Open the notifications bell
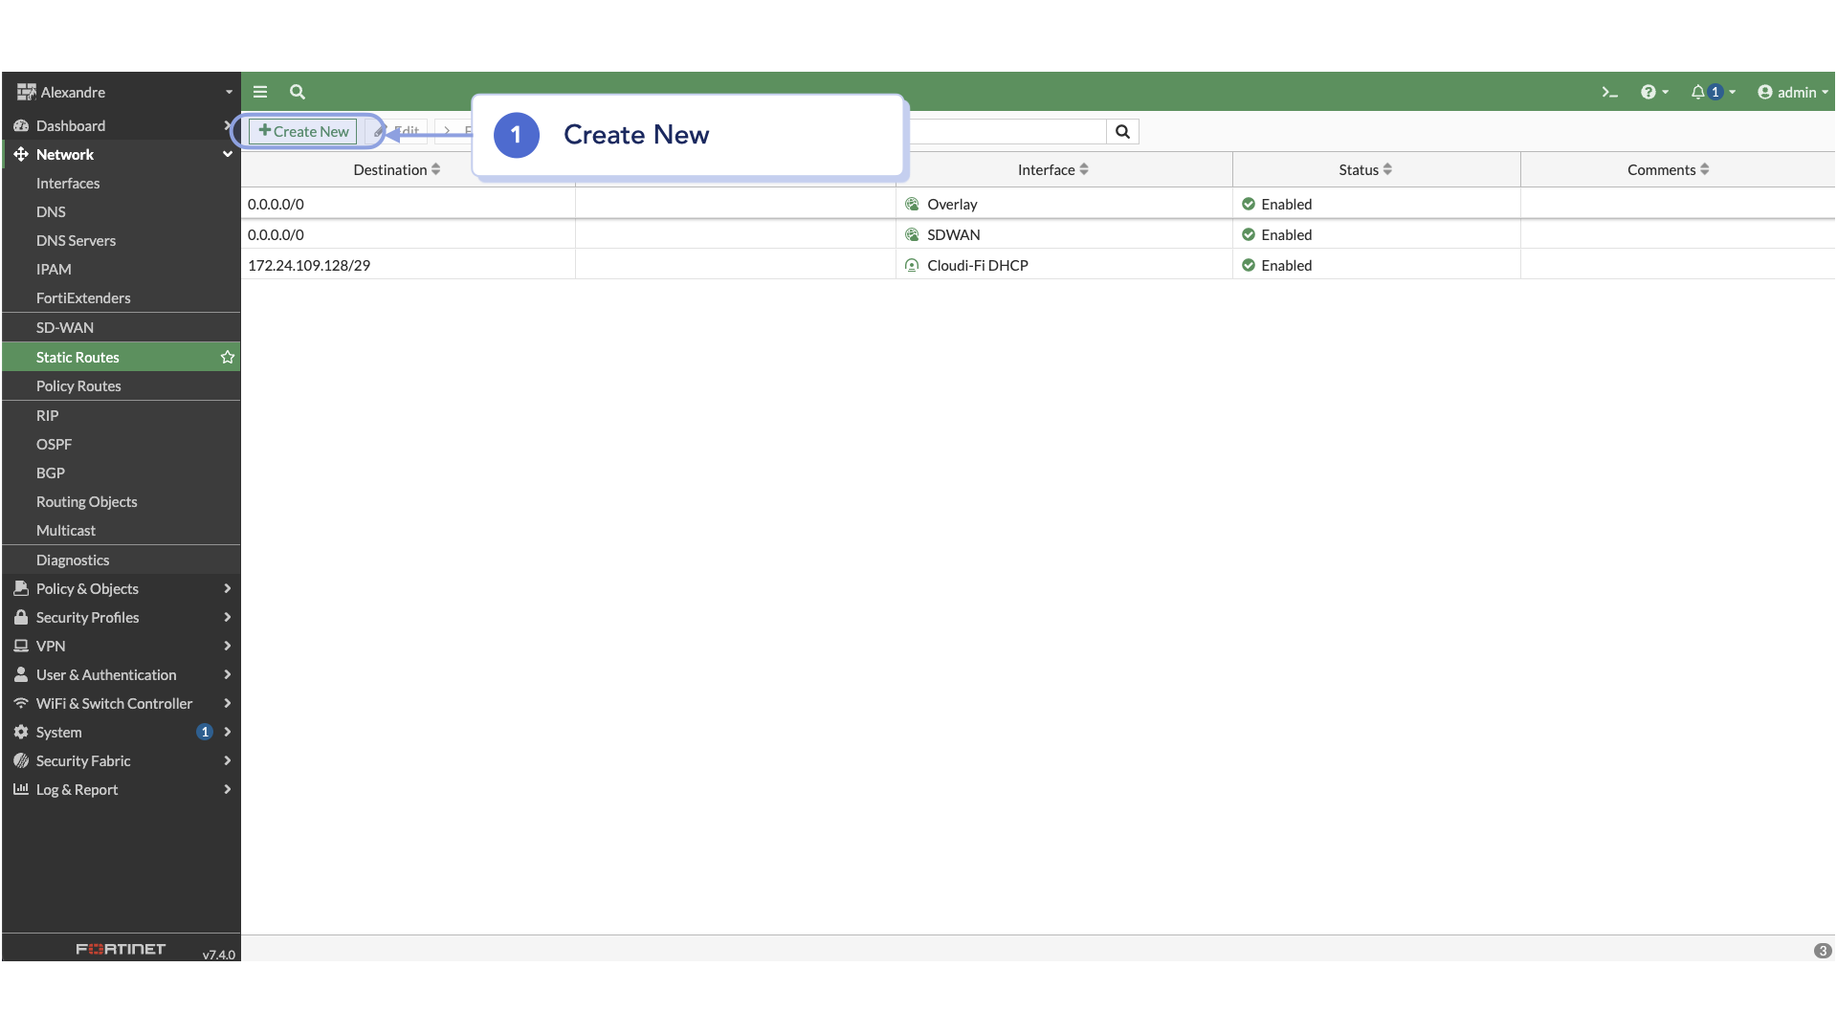Image resolution: width=1837 pixels, height=1033 pixels. 1698,93
